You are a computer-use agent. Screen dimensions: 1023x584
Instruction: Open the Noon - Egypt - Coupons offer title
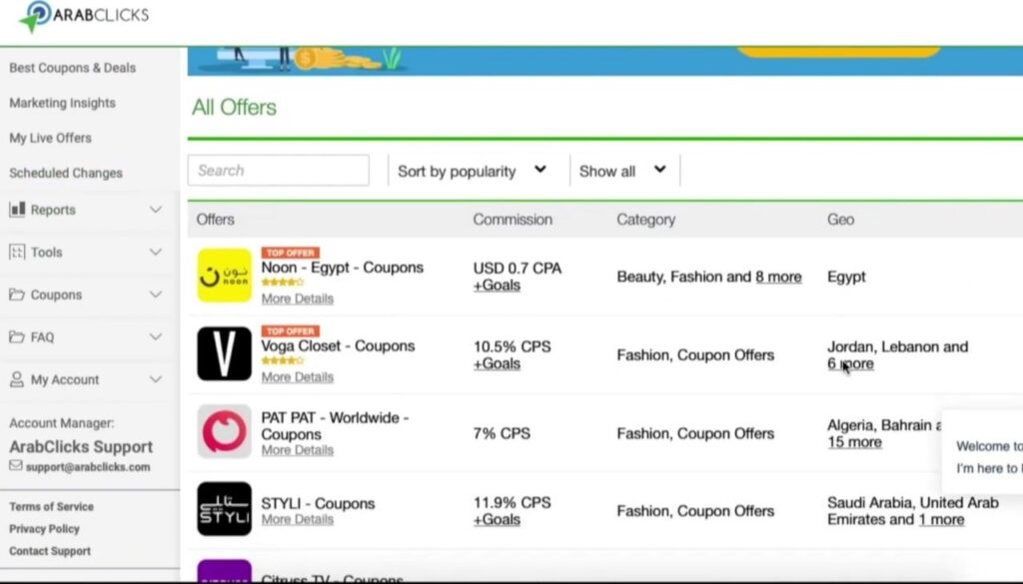343,268
